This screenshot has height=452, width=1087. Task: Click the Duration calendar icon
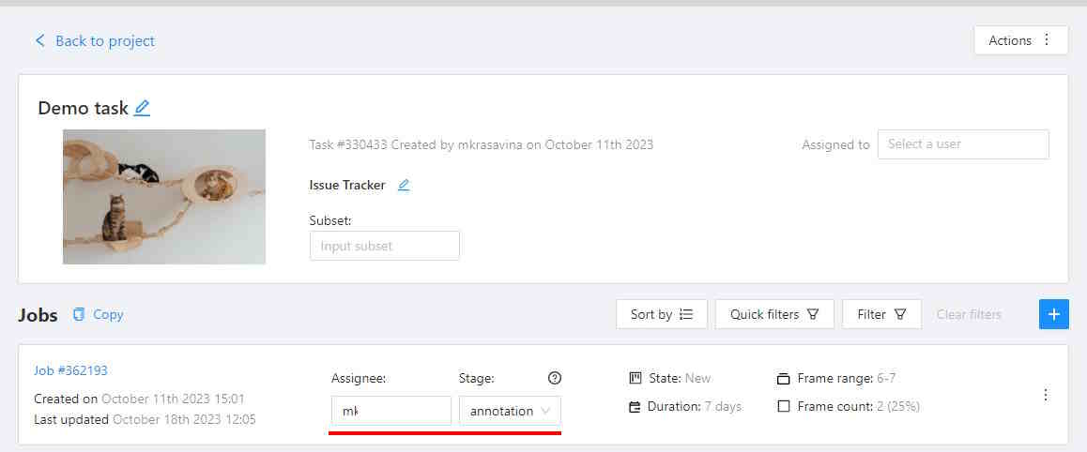tap(635, 407)
